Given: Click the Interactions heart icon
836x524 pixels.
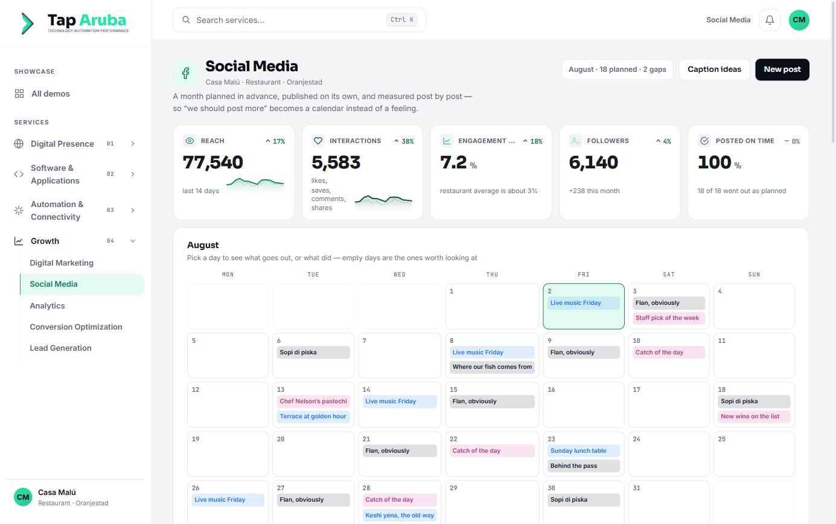Looking at the screenshot, I should 318,141.
